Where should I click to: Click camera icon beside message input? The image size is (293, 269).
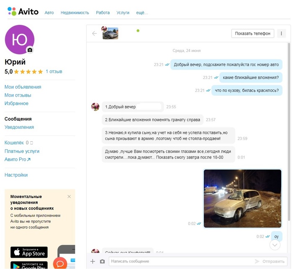pyautogui.click(x=102, y=261)
